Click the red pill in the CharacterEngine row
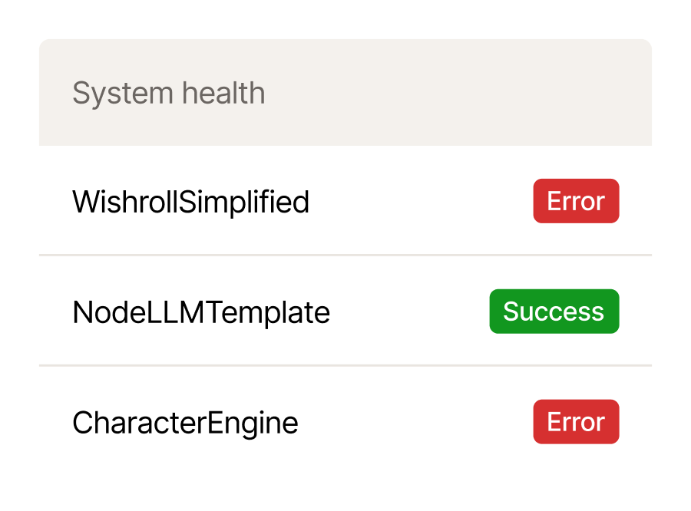The image size is (691, 511). [576, 421]
